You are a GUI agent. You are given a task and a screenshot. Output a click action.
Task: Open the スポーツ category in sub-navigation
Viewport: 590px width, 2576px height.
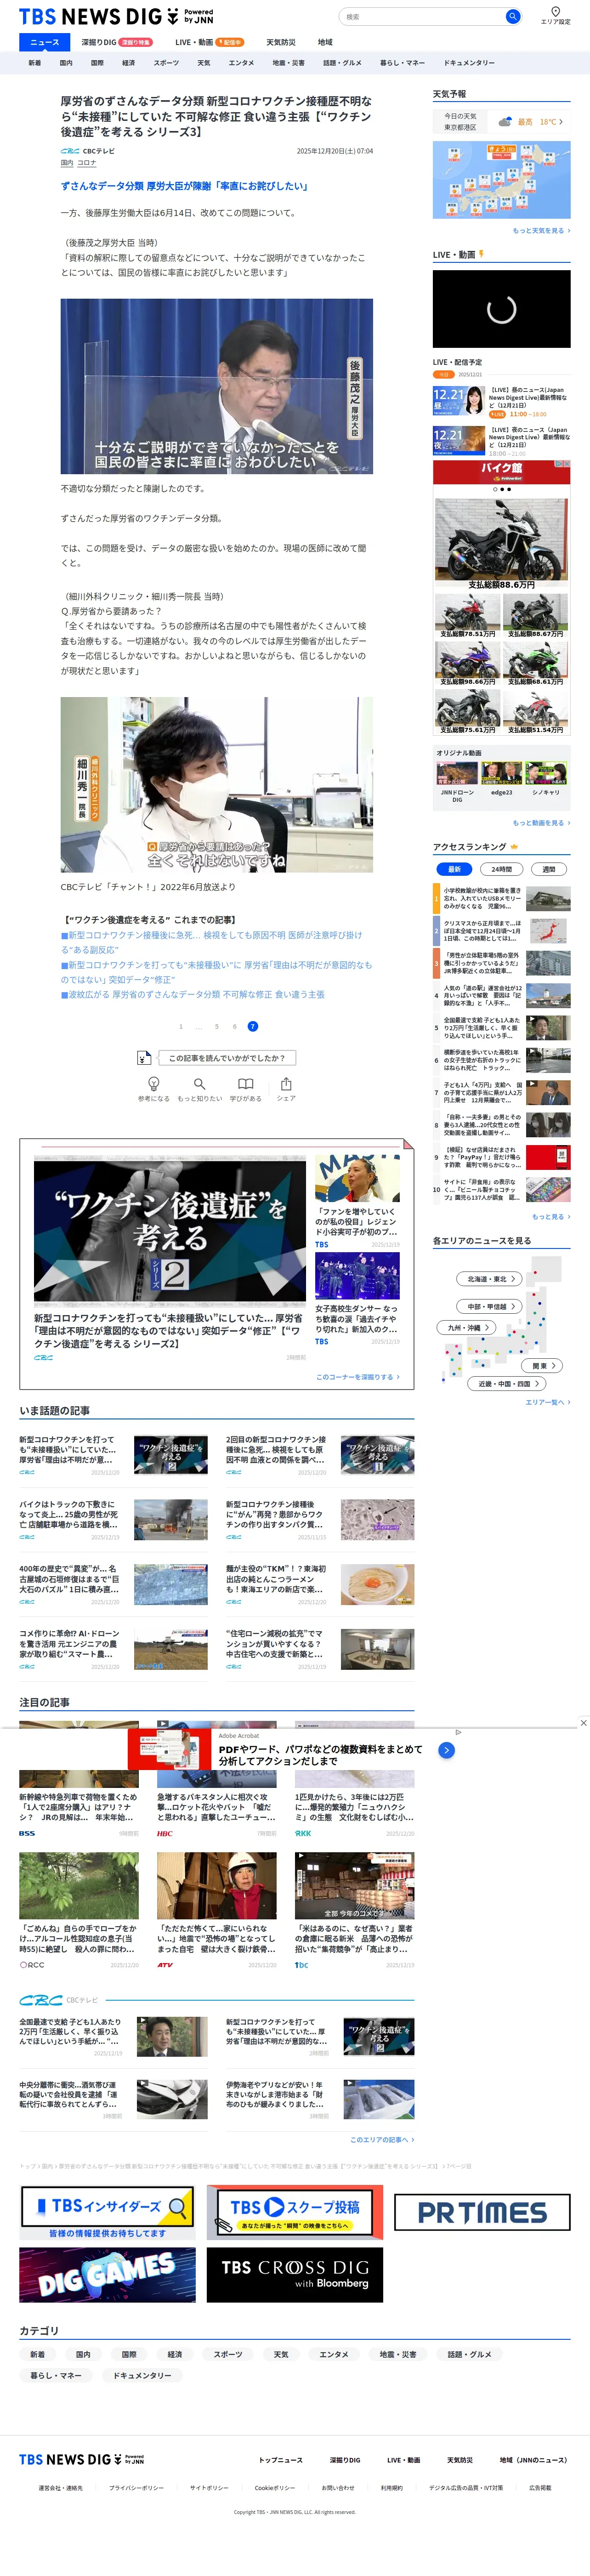point(166,63)
